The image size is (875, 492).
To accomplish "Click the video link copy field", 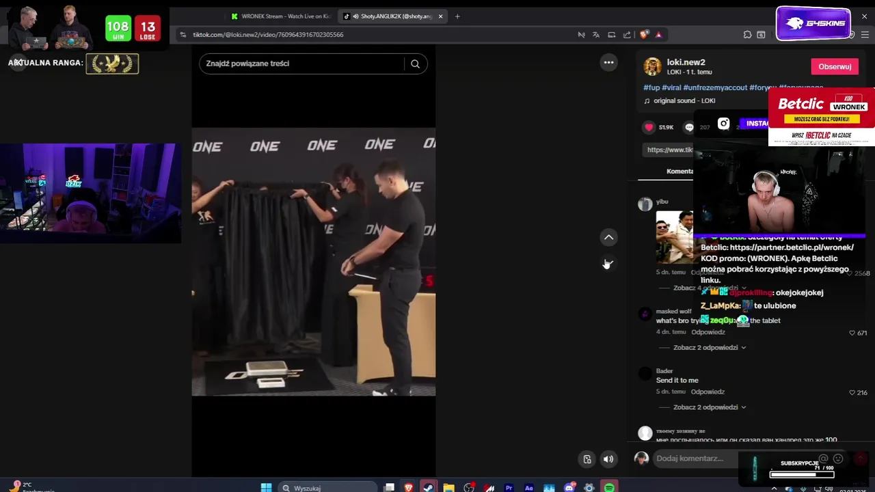I will (669, 150).
